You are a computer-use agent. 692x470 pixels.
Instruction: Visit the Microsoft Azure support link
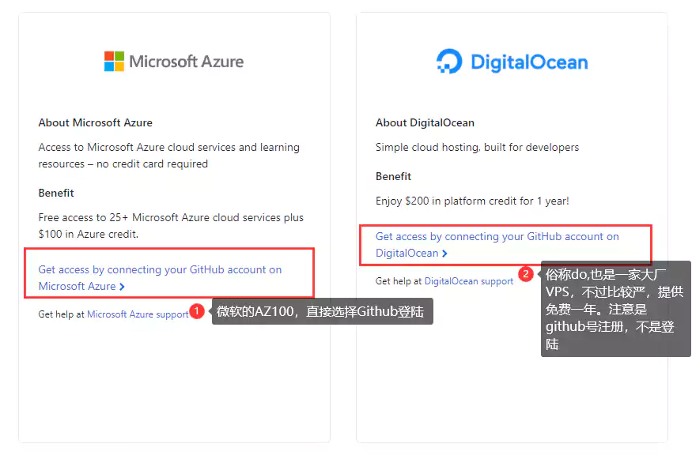(138, 314)
